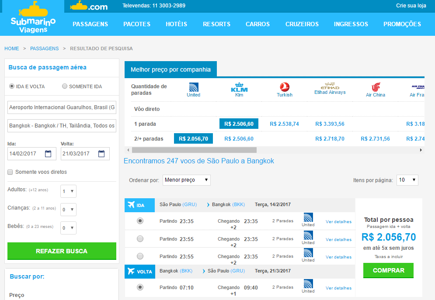Click the yellow submarine .com logo
The height and width of the screenshot is (300, 435).
click(89, 6)
